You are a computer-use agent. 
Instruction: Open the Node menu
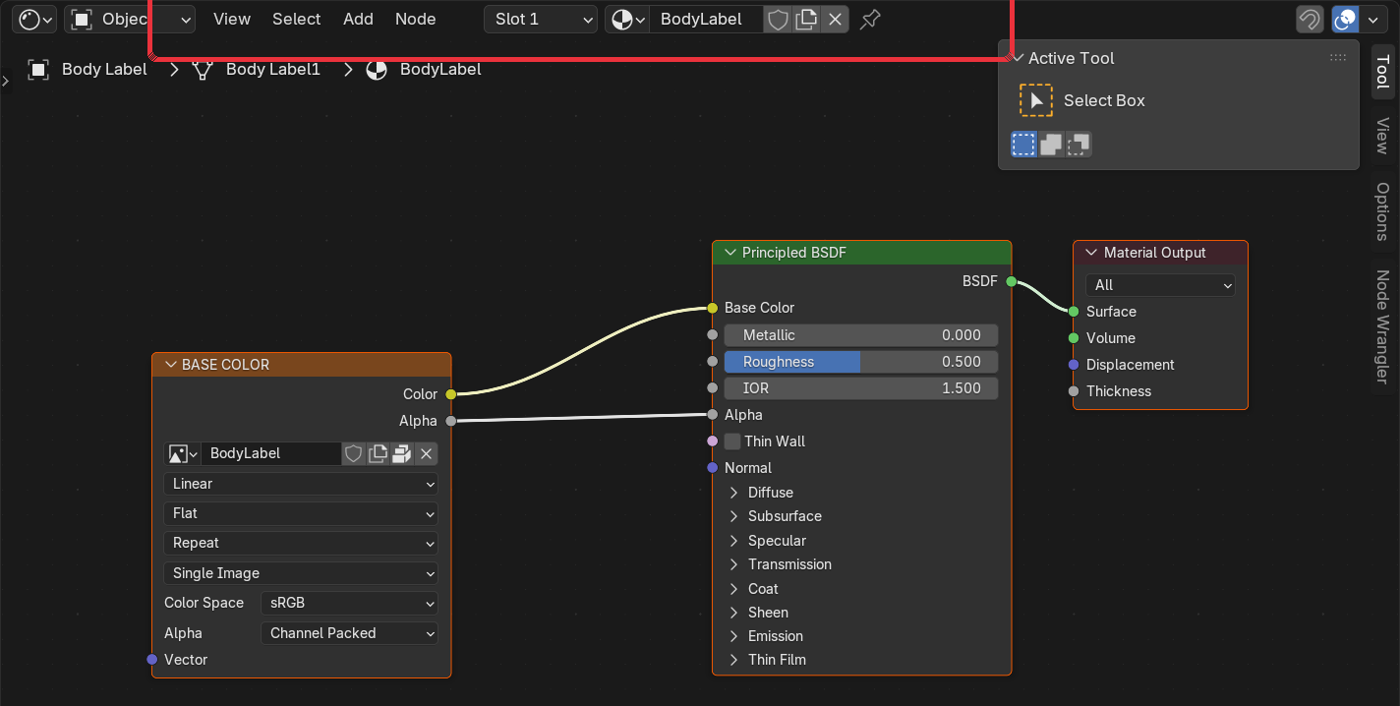pyautogui.click(x=416, y=19)
